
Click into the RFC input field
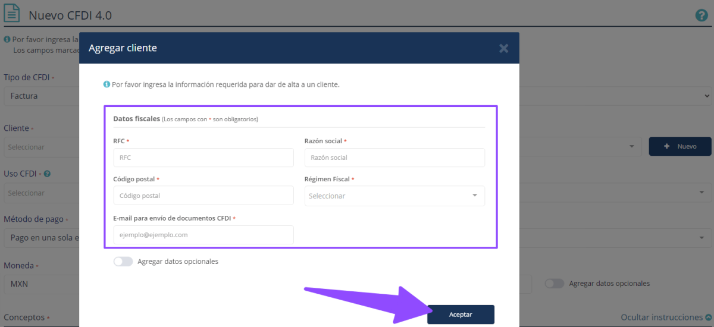pos(203,158)
